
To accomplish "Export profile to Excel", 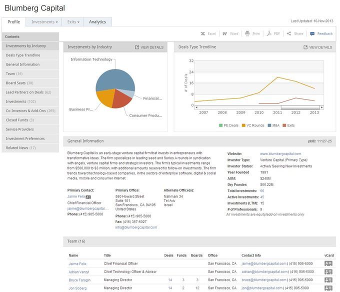I will click(x=208, y=33).
